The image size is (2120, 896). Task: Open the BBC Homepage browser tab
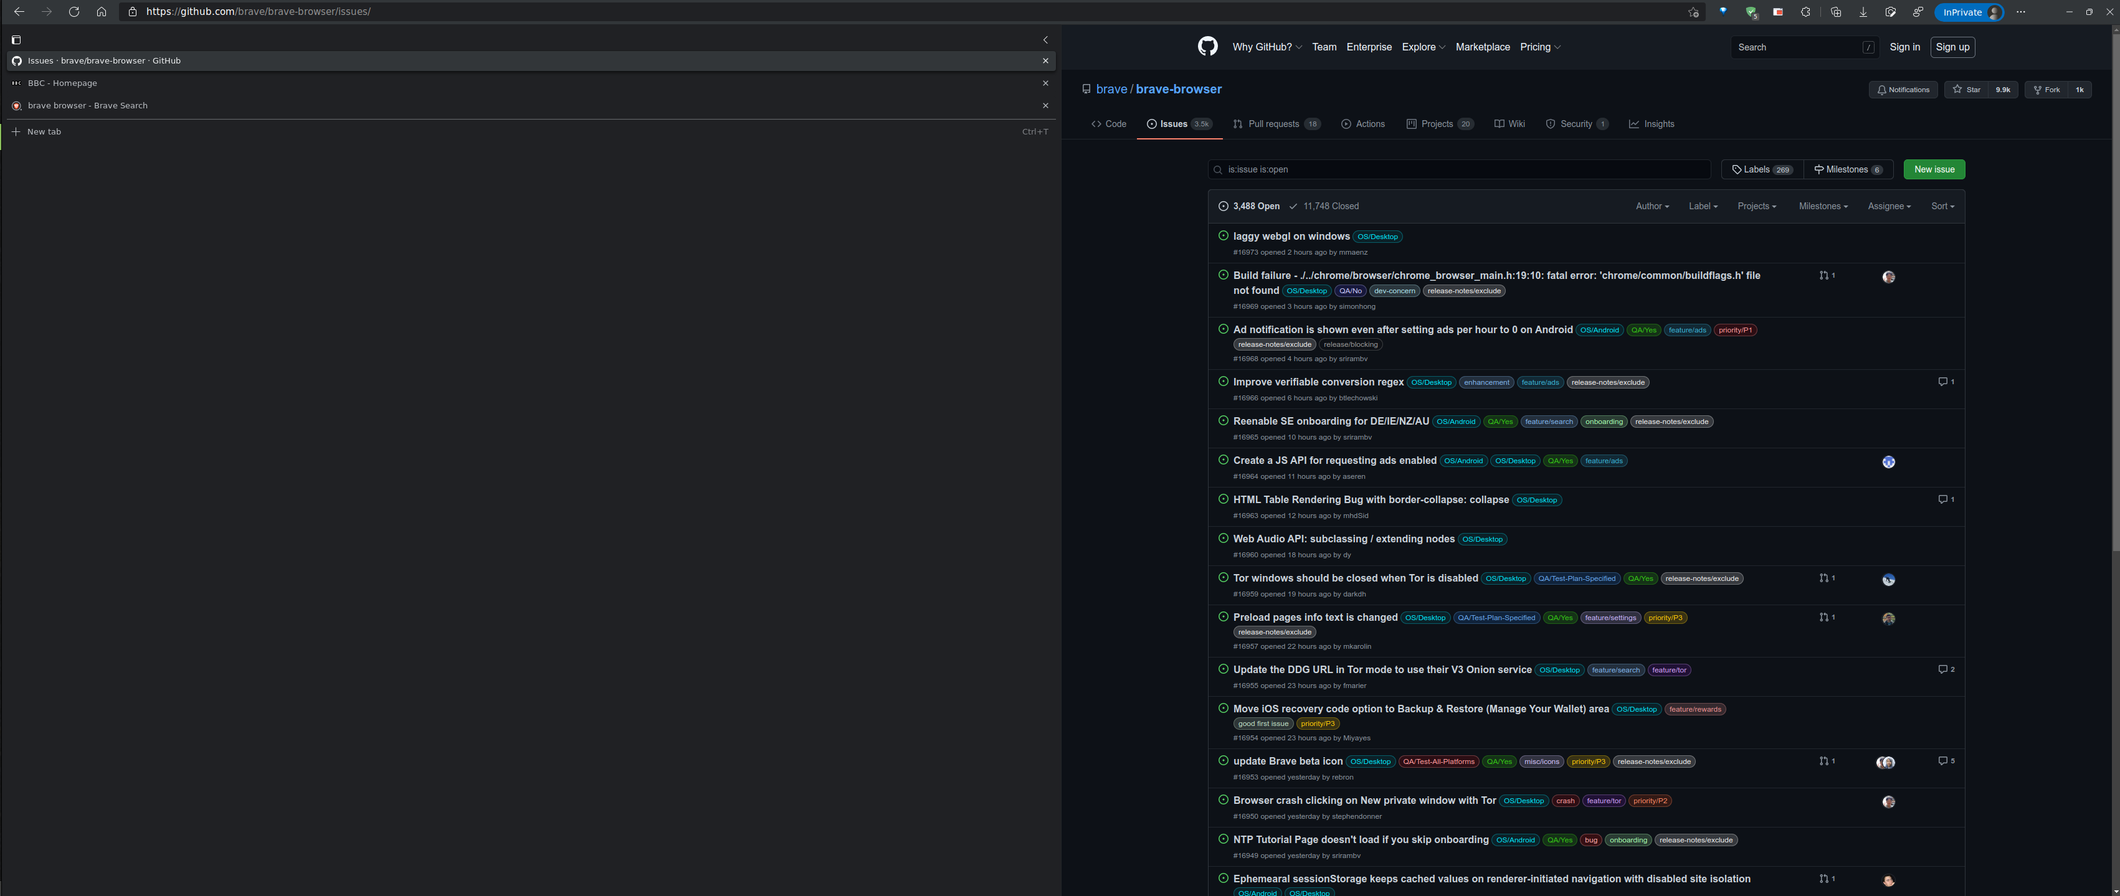point(62,82)
